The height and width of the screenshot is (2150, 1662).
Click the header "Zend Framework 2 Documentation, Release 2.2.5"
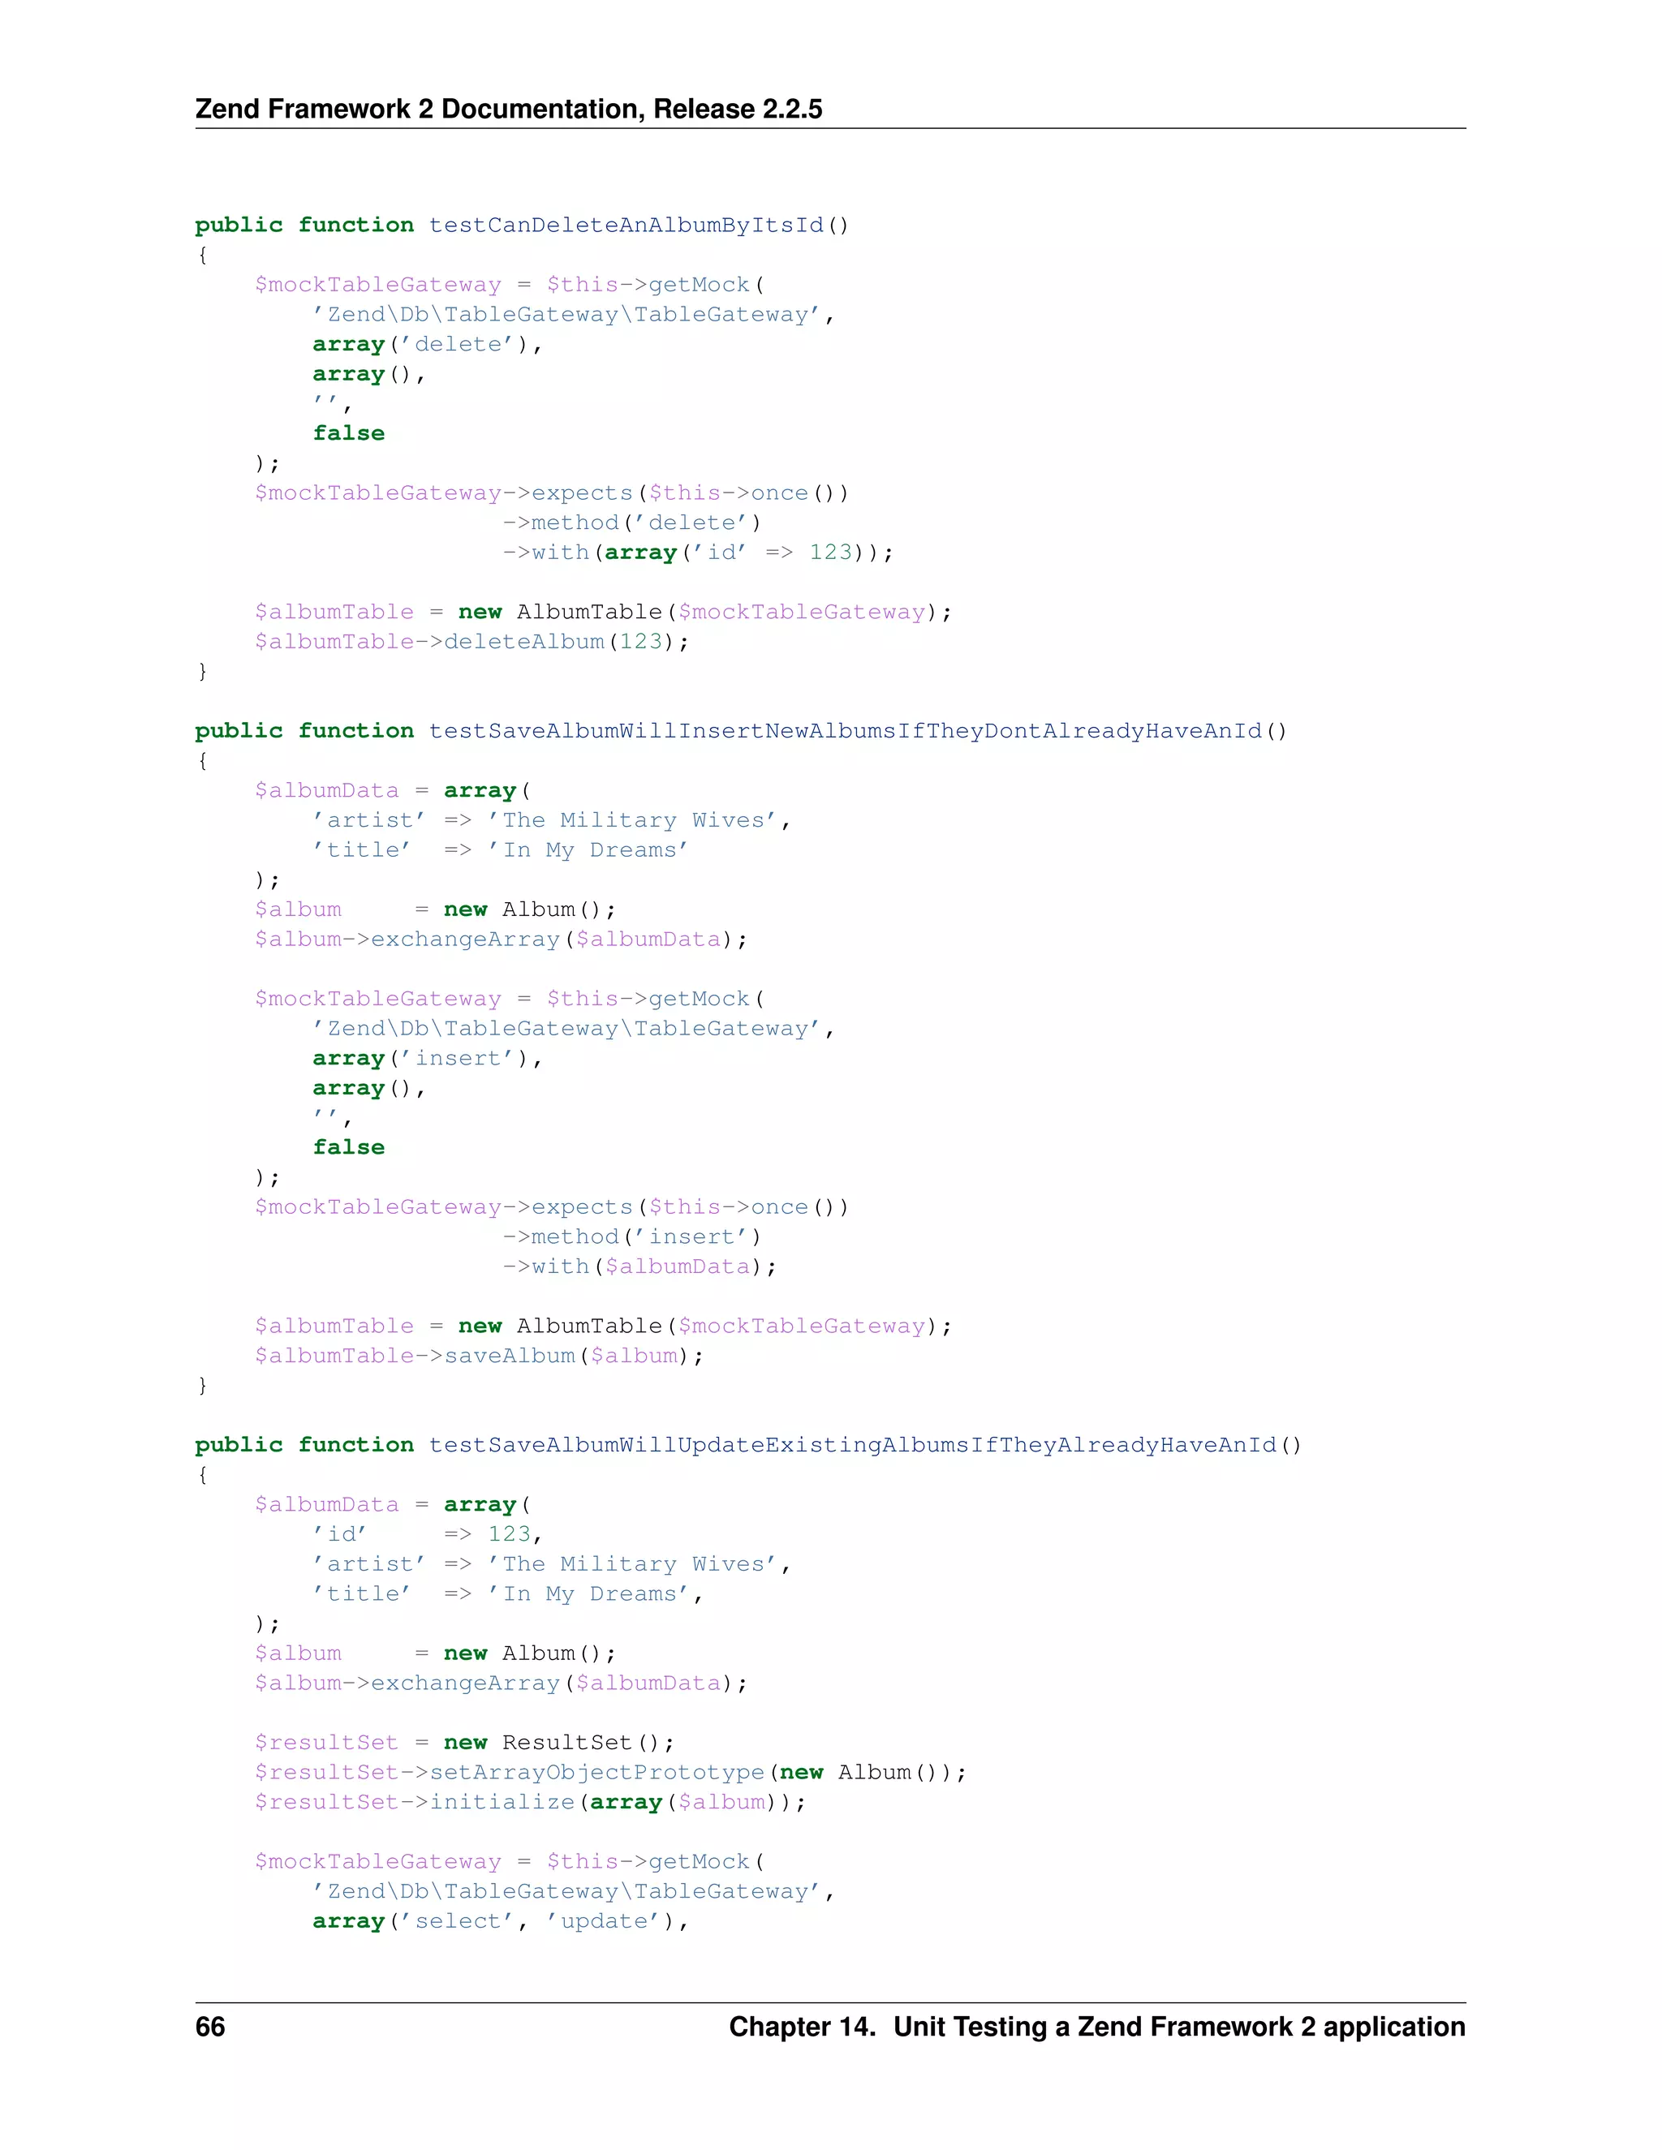508,108
